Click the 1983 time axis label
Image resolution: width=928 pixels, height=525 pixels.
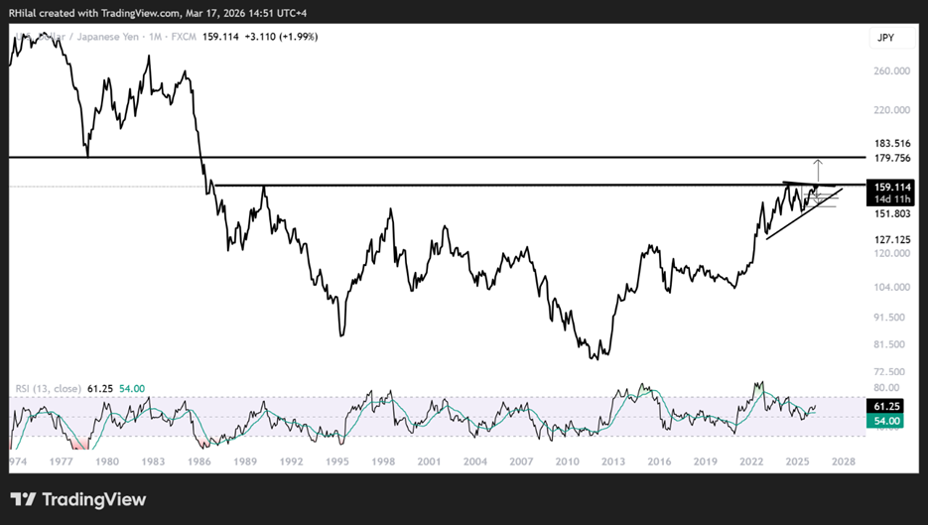click(x=153, y=461)
